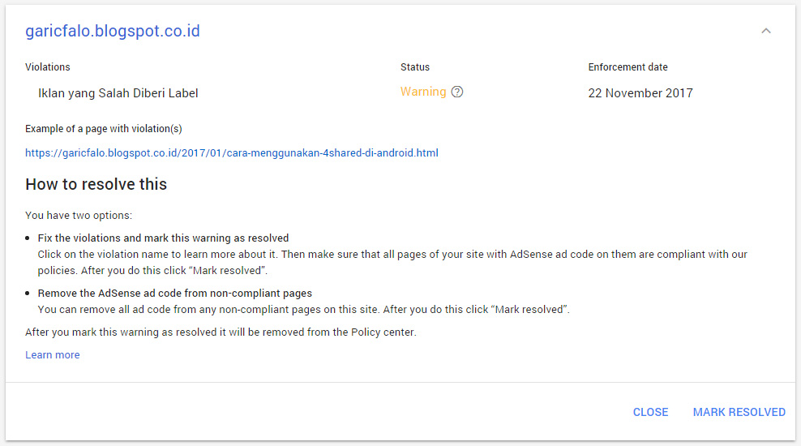Click the orange Warning status text
The height and width of the screenshot is (446, 801).
coord(423,92)
